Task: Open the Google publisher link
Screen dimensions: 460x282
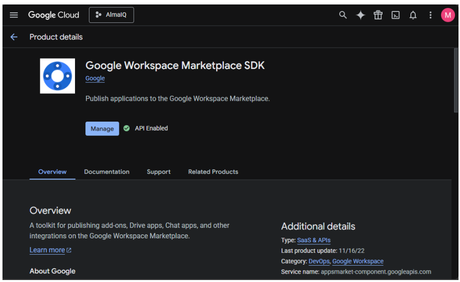Action: point(95,78)
